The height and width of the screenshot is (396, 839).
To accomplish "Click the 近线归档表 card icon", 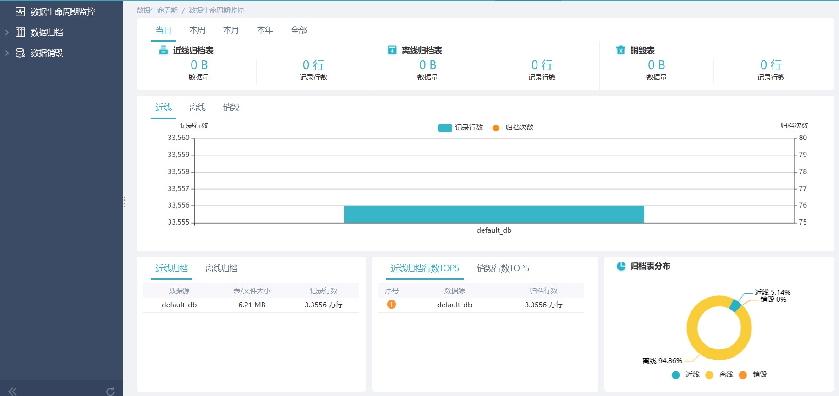I will tap(164, 50).
